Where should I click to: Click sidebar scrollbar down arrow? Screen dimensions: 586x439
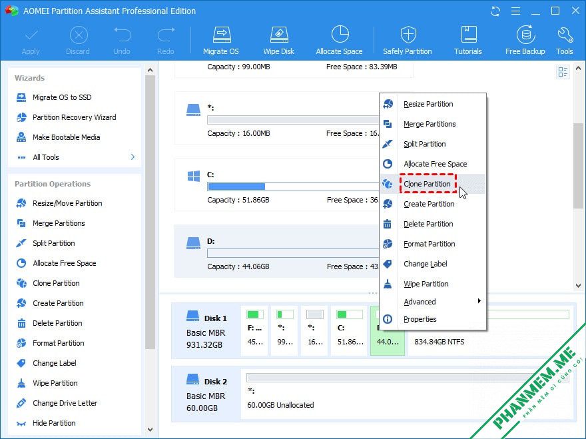150,429
